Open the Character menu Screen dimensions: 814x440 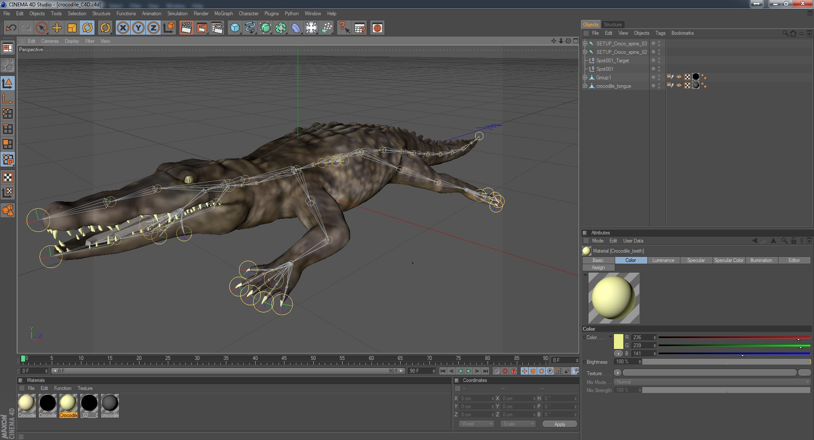click(248, 14)
